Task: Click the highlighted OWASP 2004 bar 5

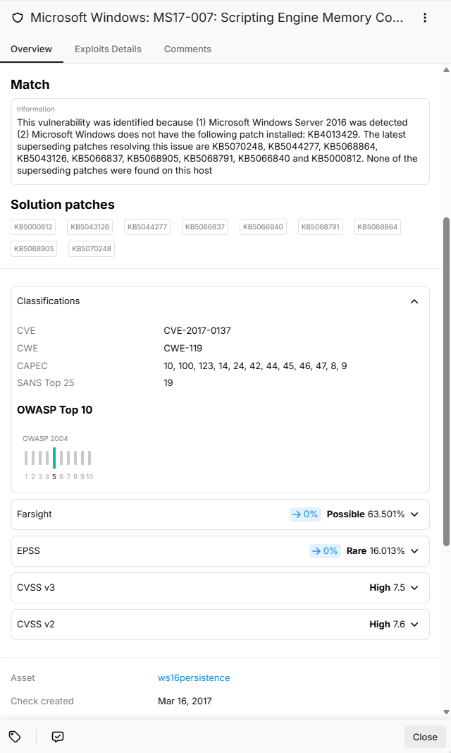Action: click(54, 458)
